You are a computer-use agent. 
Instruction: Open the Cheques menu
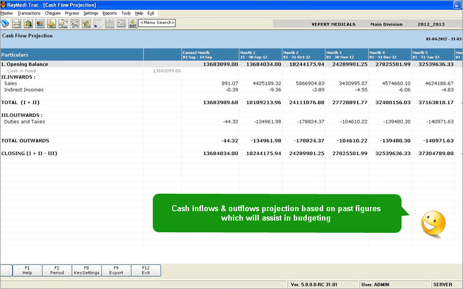pos(53,13)
